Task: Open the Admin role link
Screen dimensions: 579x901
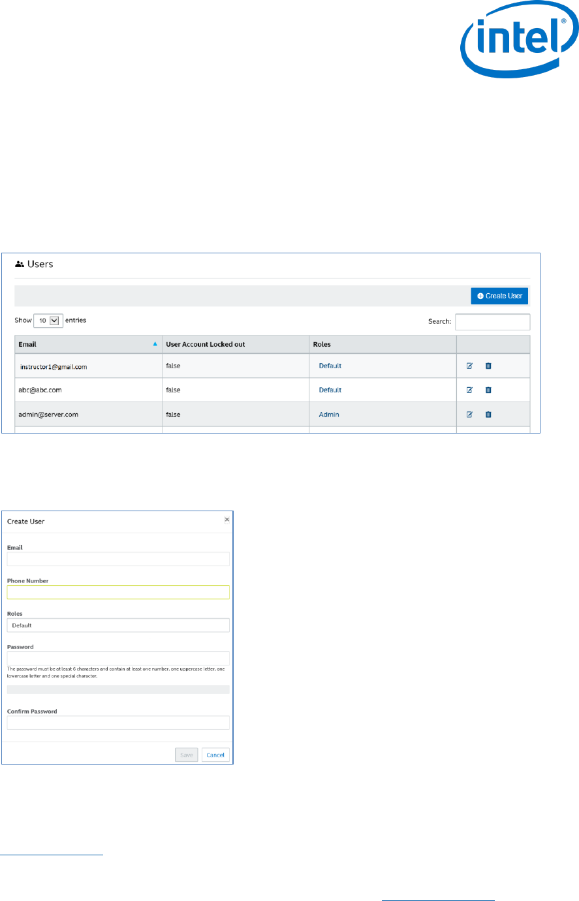Action: pos(329,415)
